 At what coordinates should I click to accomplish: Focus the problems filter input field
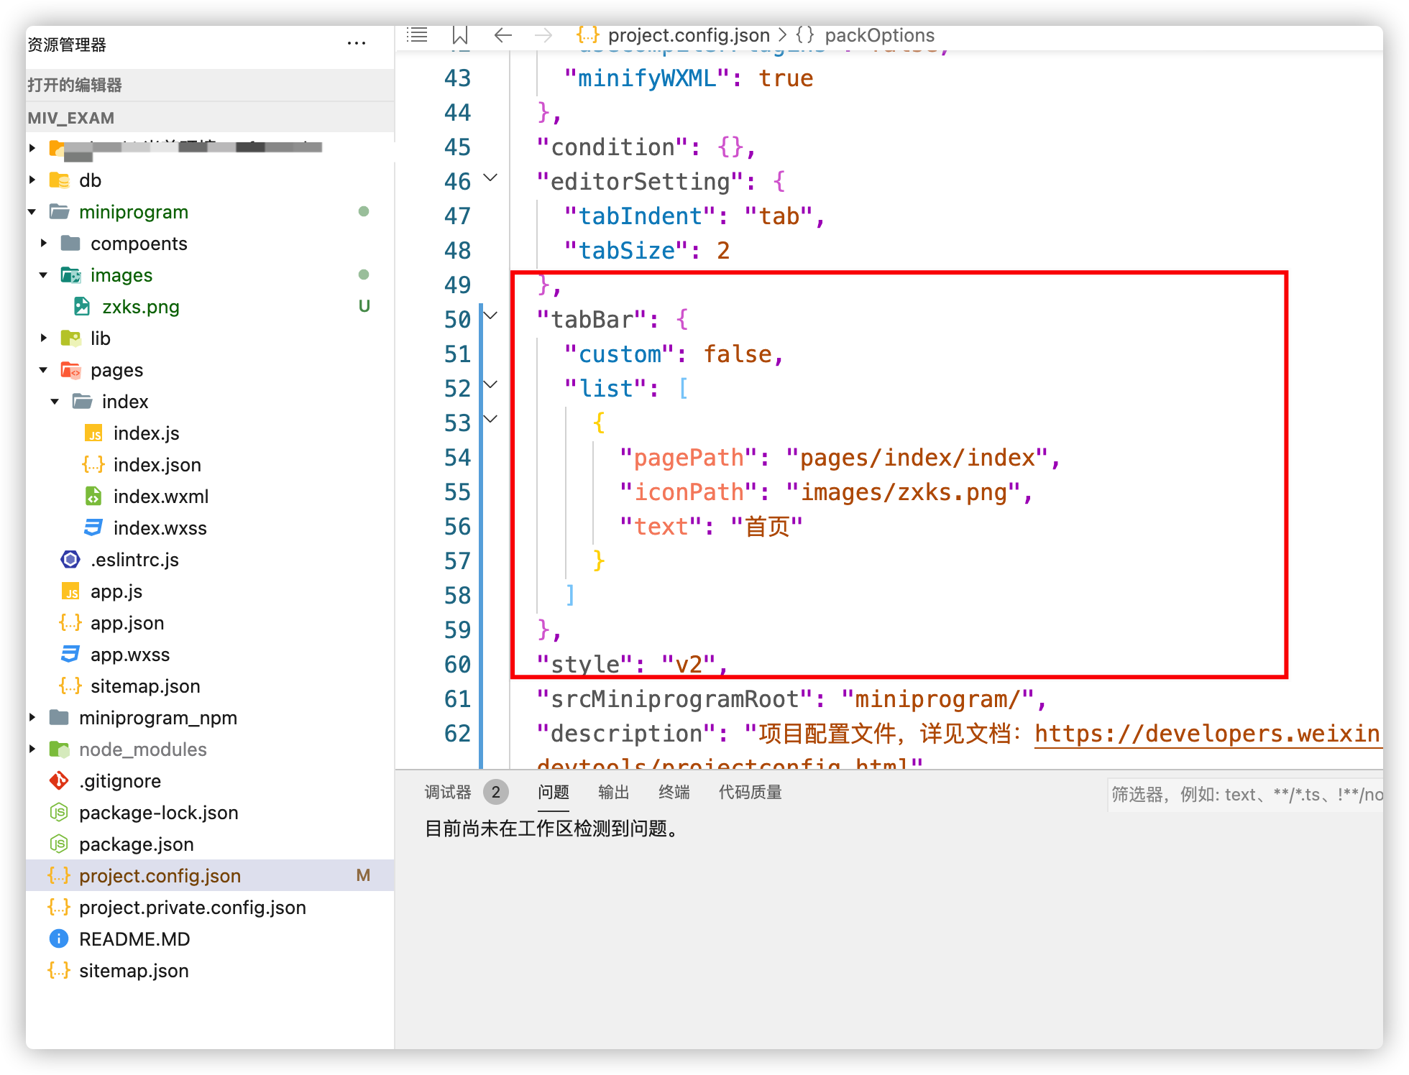point(1244,794)
